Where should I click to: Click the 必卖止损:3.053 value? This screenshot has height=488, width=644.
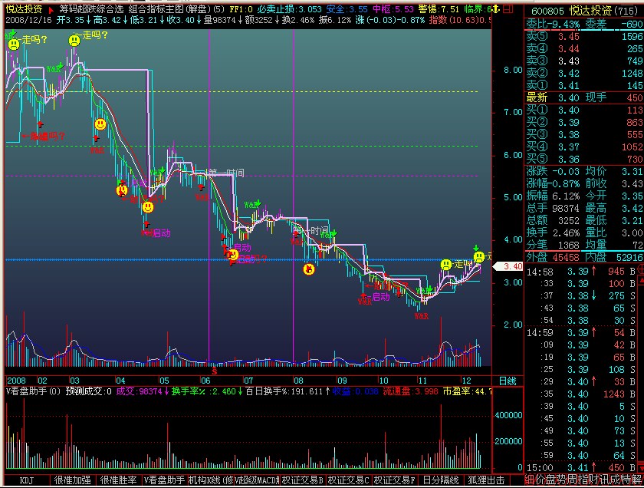pyautogui.click(x=289, y=9)
